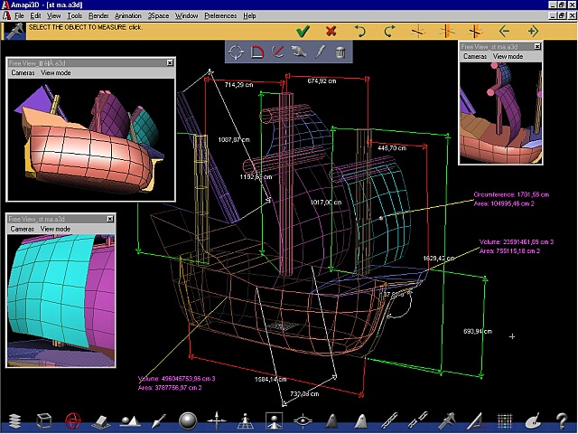Image resolution: width=578 pixels, height=434 pixels.
Task: Click the wireframe cube icon
Action: [43, 420]
